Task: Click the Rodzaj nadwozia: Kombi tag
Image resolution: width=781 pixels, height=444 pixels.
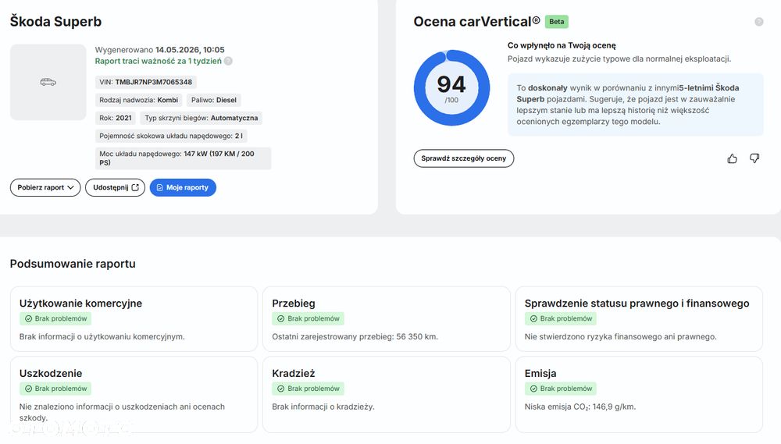Action: [x=138, y=100]
